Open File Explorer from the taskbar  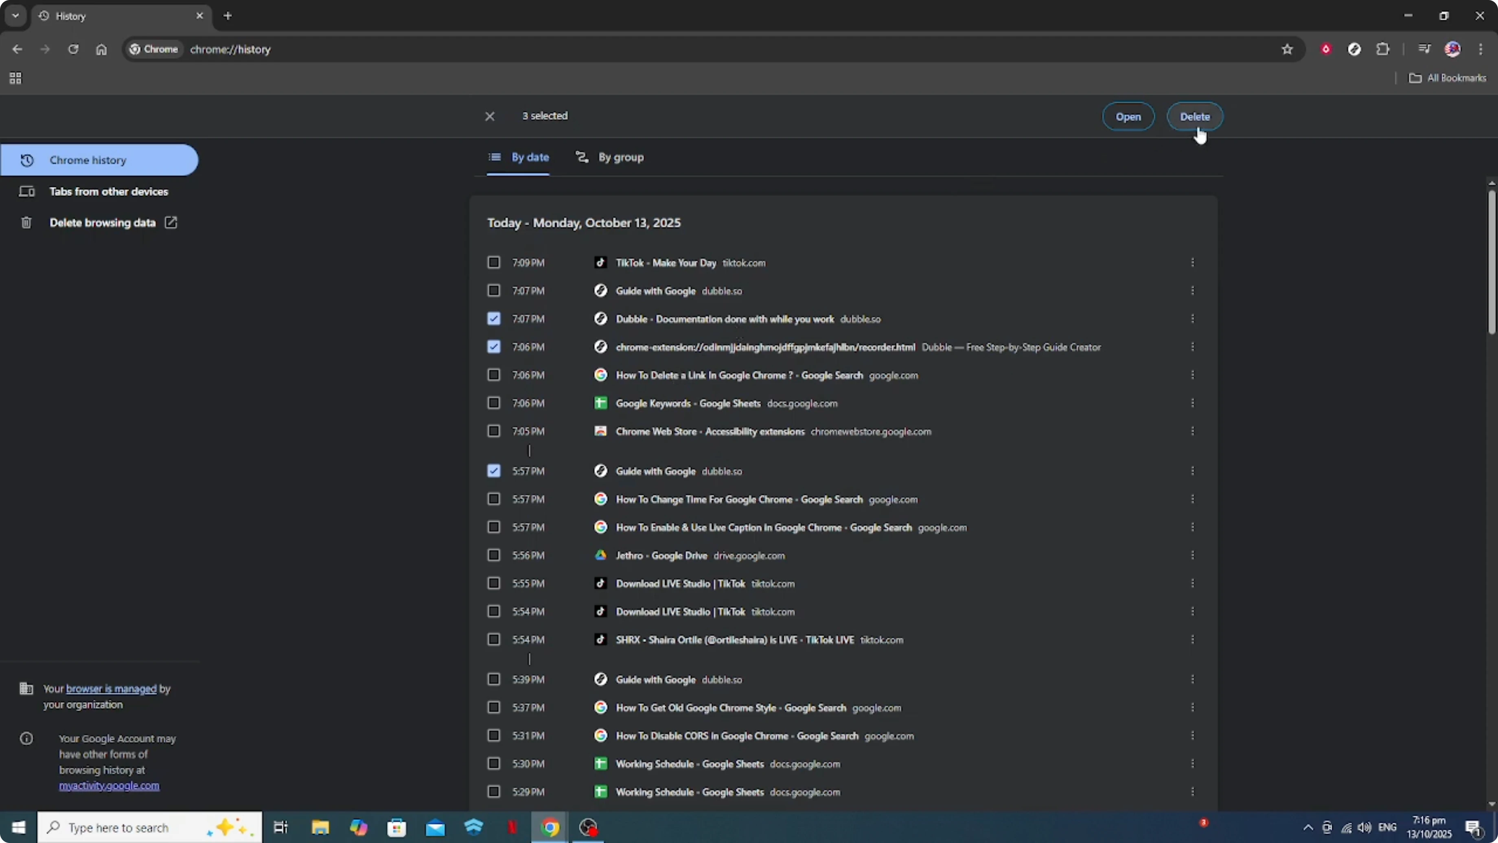(x=320, y=827)
